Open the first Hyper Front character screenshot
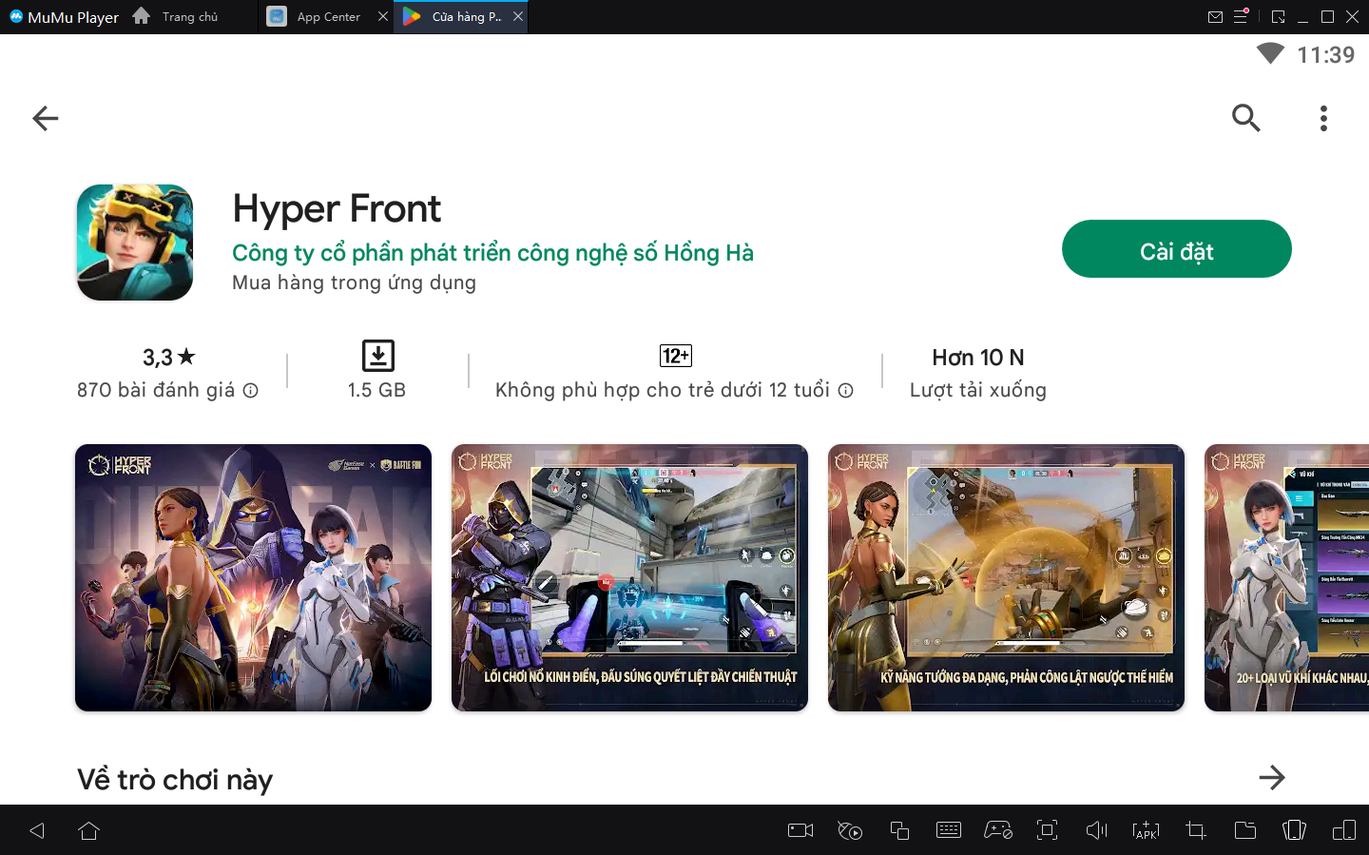 coord(253,577)
